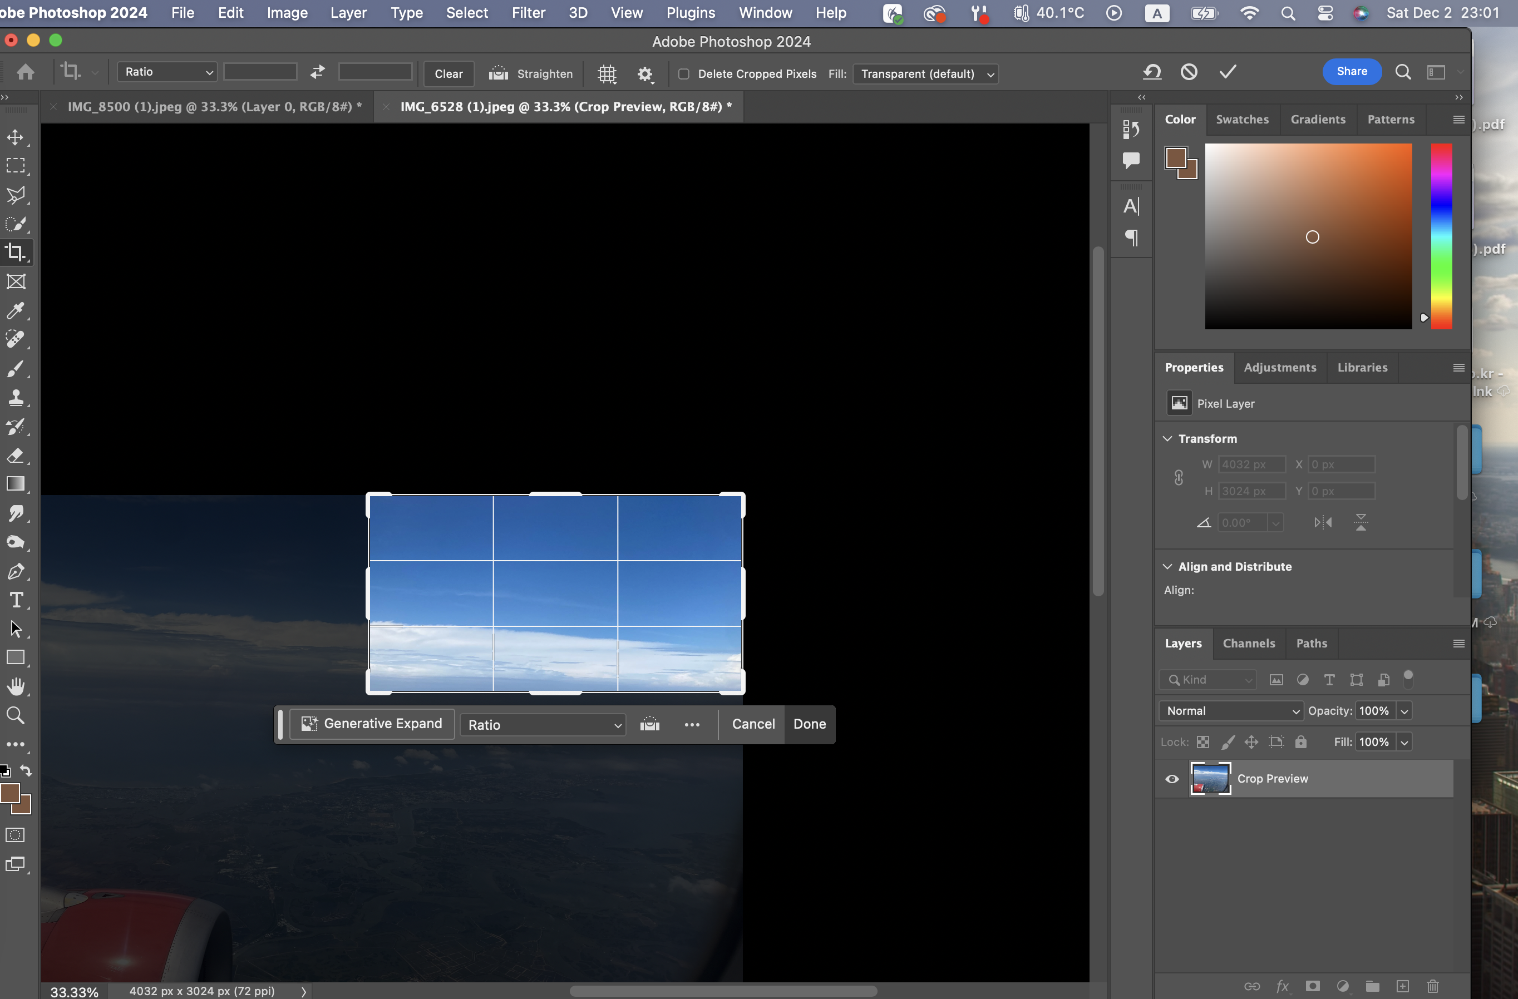Select the Move tool
Viewport: 1518px width, 999px height.
[x=16, y=137]
